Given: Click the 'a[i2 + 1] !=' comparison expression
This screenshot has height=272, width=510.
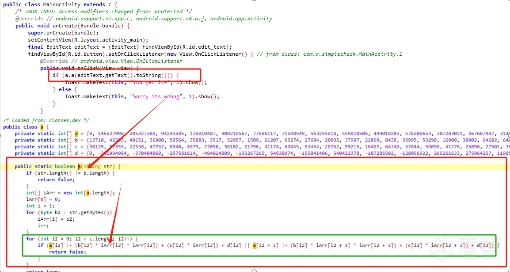Looking at the screenshot, I should click(x=270, y=245).
